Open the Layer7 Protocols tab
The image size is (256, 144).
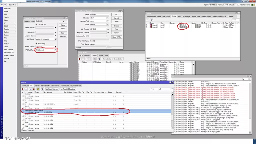click(75, 86)
